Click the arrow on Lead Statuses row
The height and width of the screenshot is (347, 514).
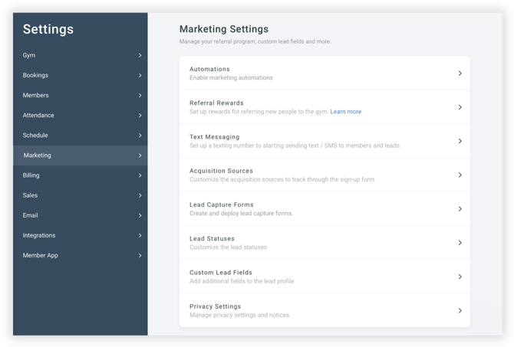pos(460,243)
